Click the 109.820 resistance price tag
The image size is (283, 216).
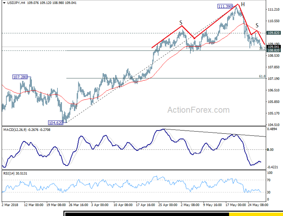pyautogui.click(x=274, y=33)
